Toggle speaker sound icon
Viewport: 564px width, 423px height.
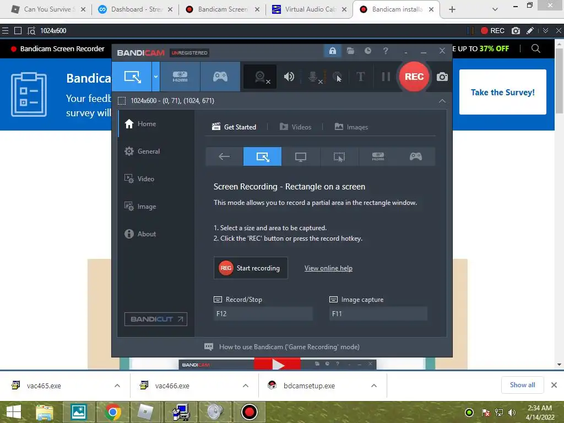(x=289, y=77)
